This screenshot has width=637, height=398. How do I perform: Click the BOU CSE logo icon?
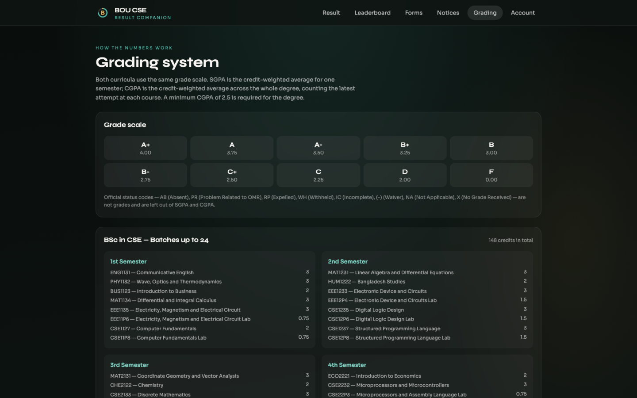pyautogui.click(x=103, y=13)
